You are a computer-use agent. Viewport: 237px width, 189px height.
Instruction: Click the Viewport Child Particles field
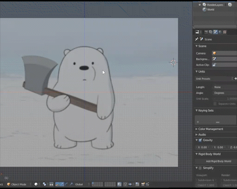206,185
